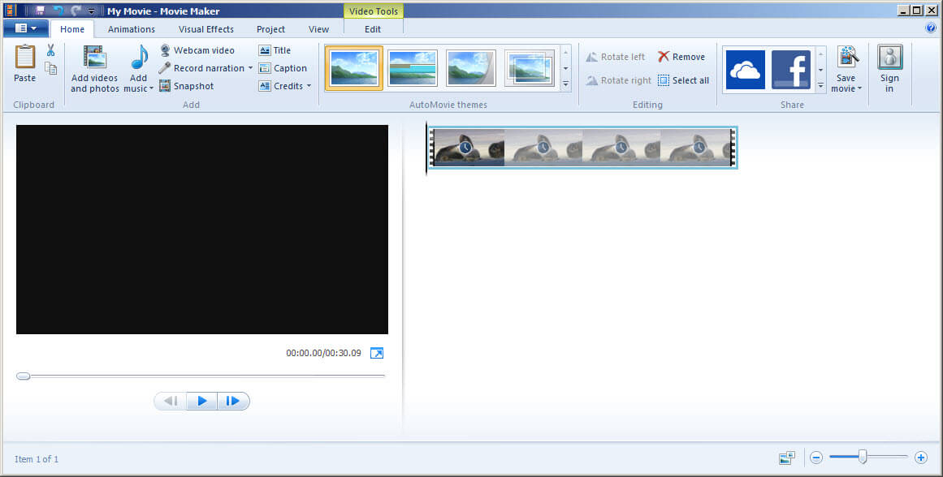Image resolution: width=943 pixels, height=477 pixels.
Task: Click the black video preview monitor
Action: pos(202,230)
